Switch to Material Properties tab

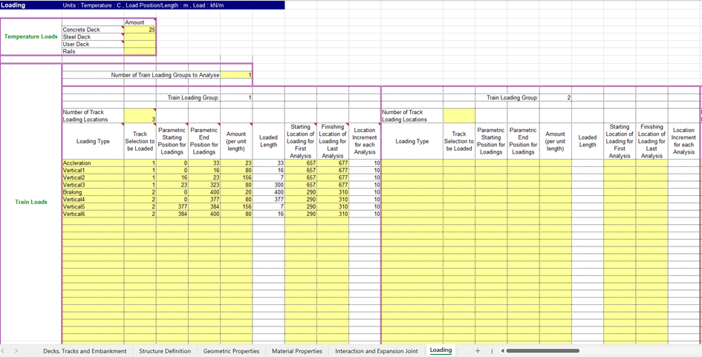point(297,351)
